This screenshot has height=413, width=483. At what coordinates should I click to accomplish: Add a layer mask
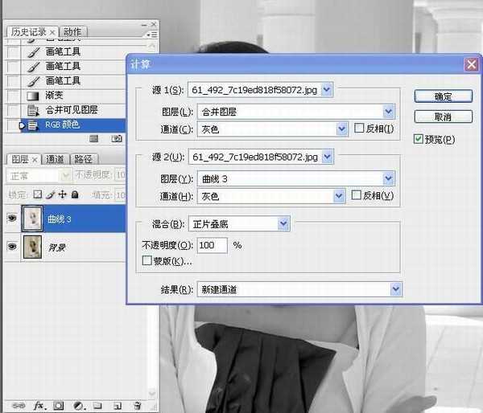click(58, 406)
